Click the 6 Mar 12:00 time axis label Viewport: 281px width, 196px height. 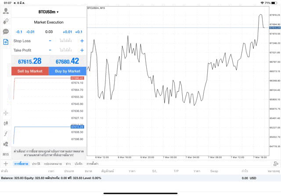(x=102, y=157)
